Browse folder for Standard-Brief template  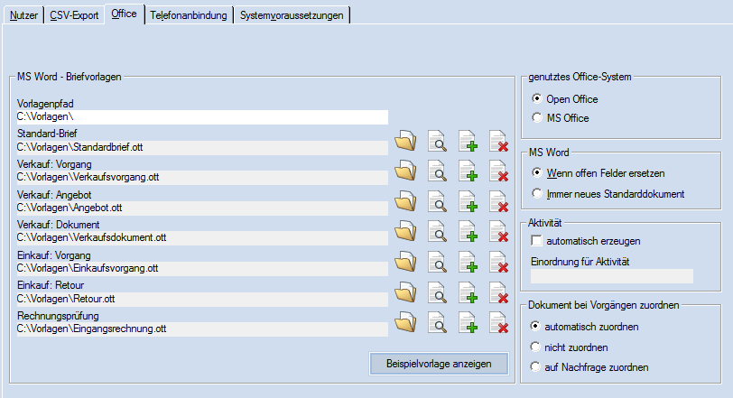(405, 141)
